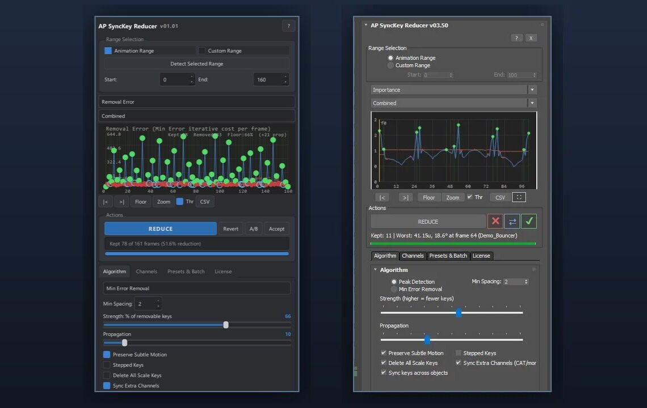Select Min Error Removal radio button

click(x=394, y=290)
